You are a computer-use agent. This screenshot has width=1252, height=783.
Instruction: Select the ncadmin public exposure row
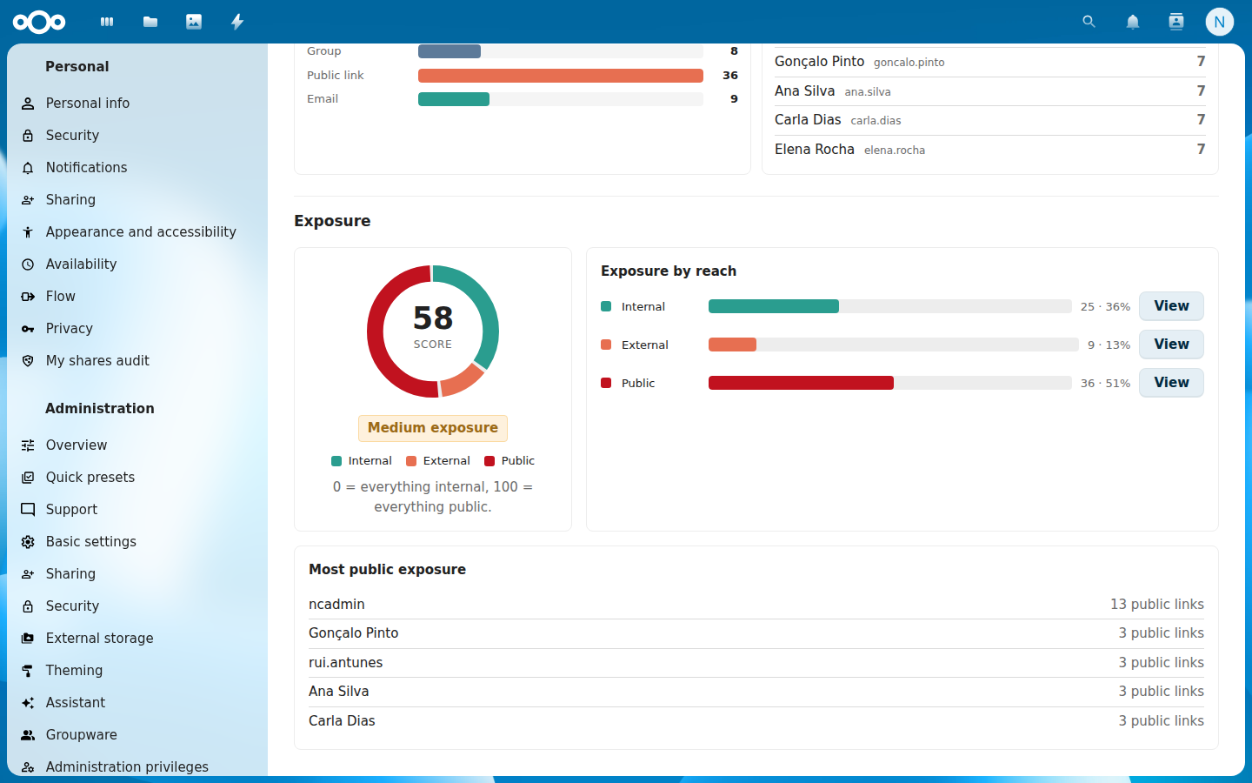(756, 605)
